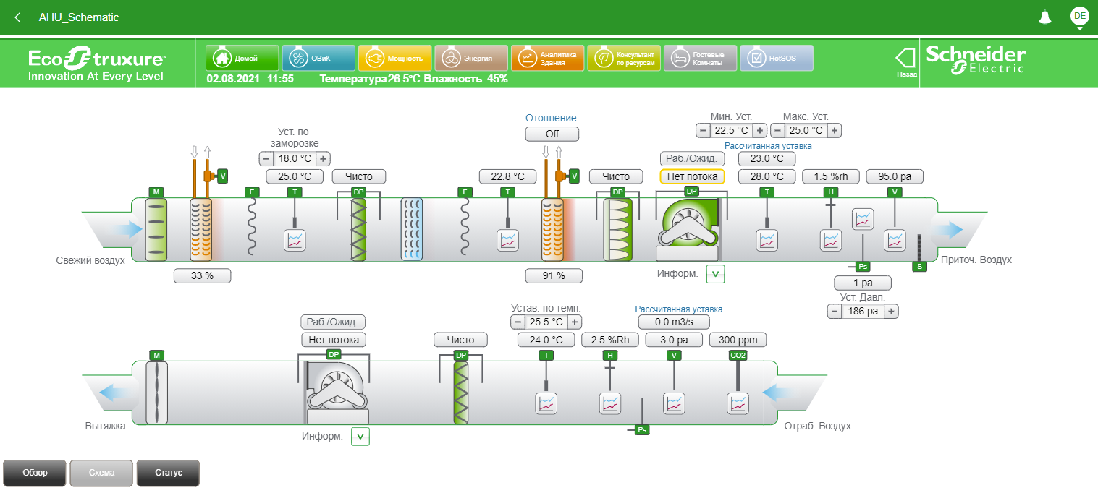1098x493 pixels.
Task: Toggle extract fan Раб./Ожид. state
Action: pos(334,322)
